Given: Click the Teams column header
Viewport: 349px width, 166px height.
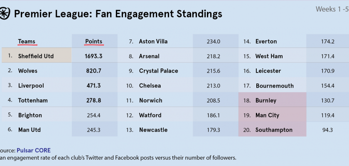Looking at the screenshot, I should [27, 41].
